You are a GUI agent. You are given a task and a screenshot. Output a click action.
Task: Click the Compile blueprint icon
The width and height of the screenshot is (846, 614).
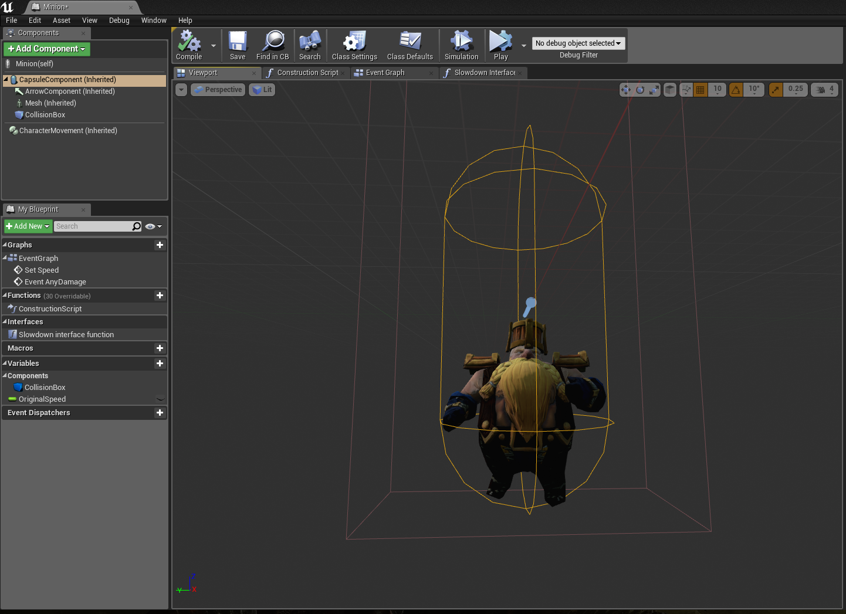tap(189, 42)
